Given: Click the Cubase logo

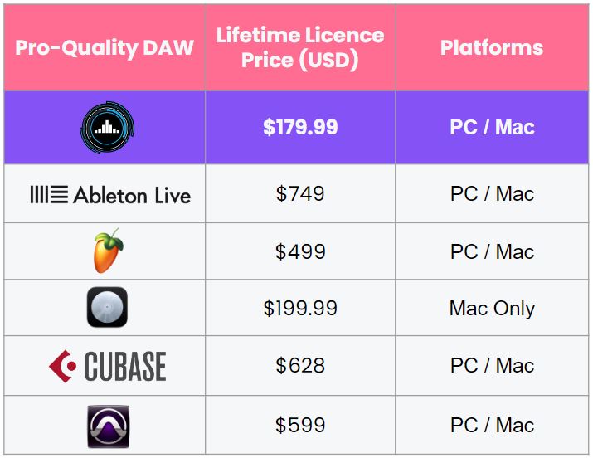Looking at the screenshot, I should pyautogui.click(x=107, y=366).
